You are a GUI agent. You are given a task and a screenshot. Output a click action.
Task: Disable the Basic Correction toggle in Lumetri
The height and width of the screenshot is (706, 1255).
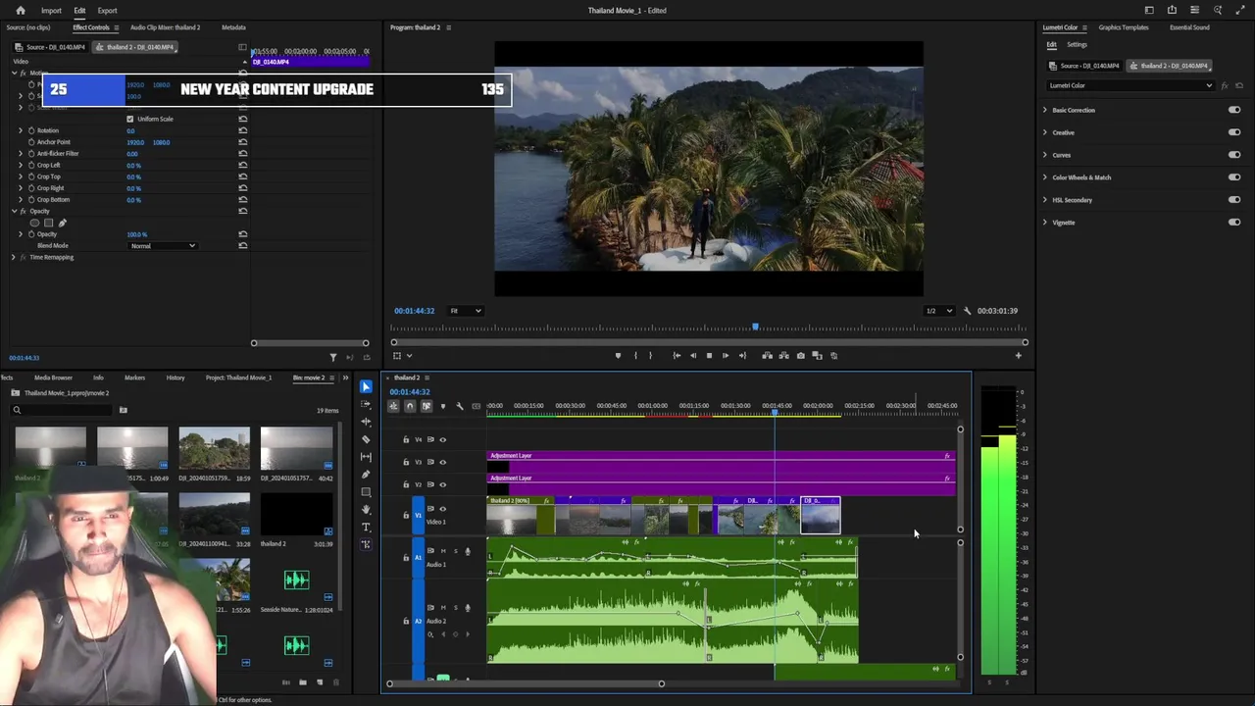1233,110
